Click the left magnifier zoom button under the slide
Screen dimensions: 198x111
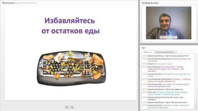pos(67,107)
